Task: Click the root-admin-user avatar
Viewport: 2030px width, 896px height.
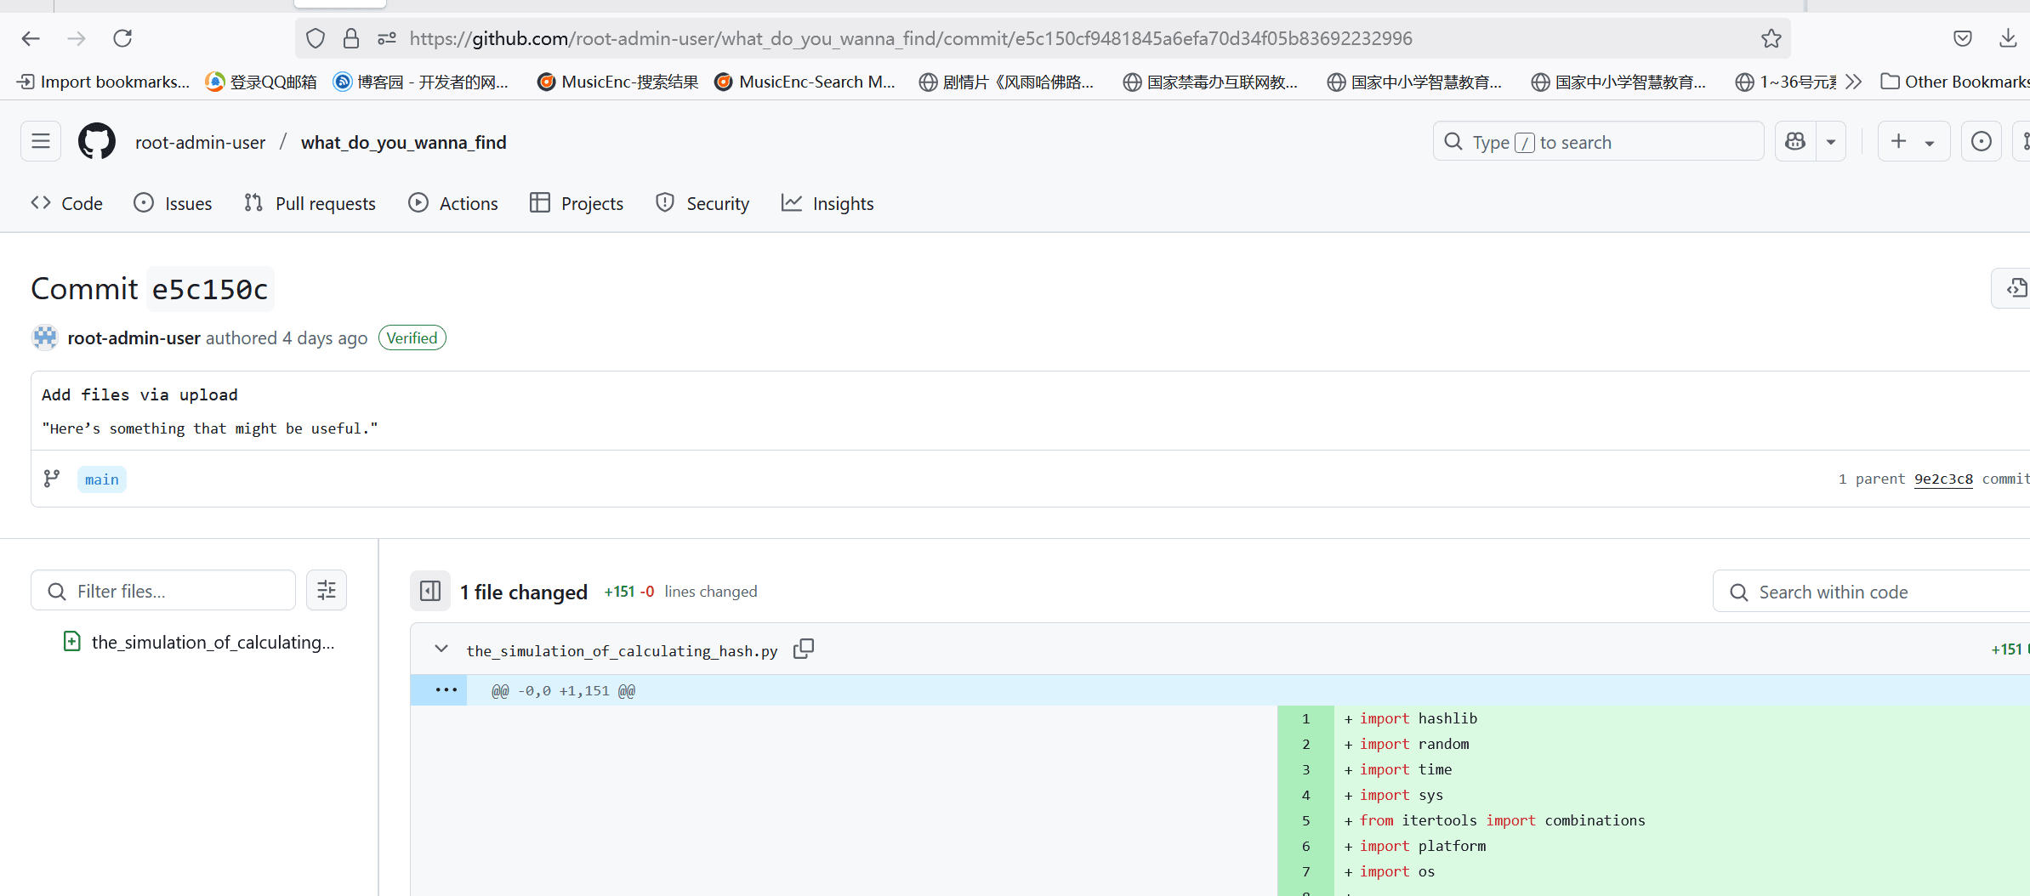Action: pyautogui.click(x=45, y=337)
